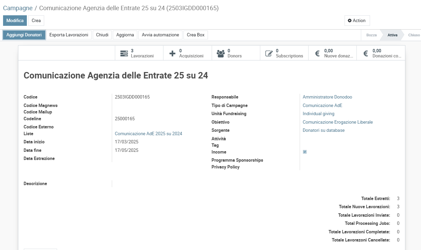The height and width of the screenshot is (250, 421).
Task: Open Amministratore Donodoo responsible link
Action: coord(327,97)
